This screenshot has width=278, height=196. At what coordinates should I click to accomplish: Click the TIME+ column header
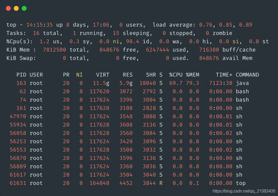point(224,75)
